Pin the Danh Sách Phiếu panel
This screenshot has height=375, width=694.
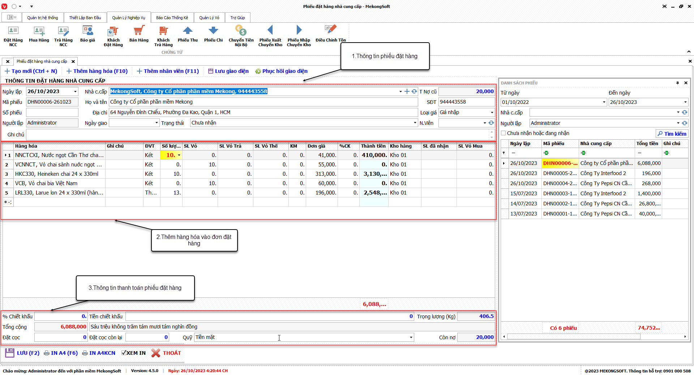pos(677,83)
